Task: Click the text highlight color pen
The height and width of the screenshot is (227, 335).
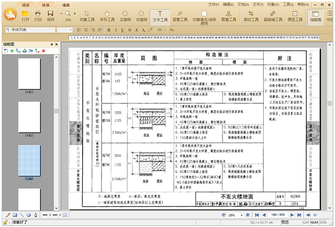Action: point(150,30)
